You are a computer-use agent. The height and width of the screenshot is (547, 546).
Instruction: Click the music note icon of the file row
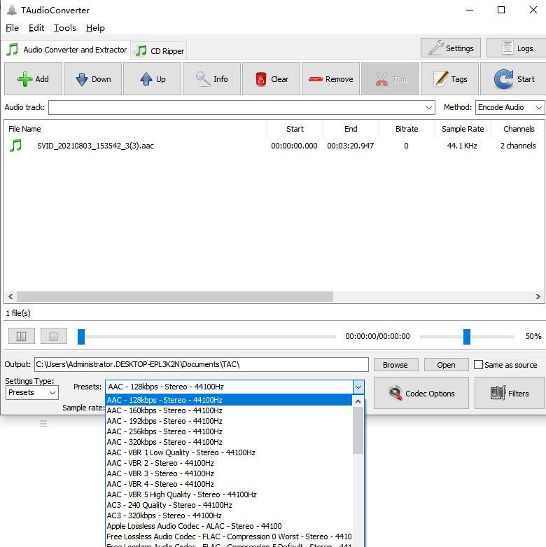15,146
